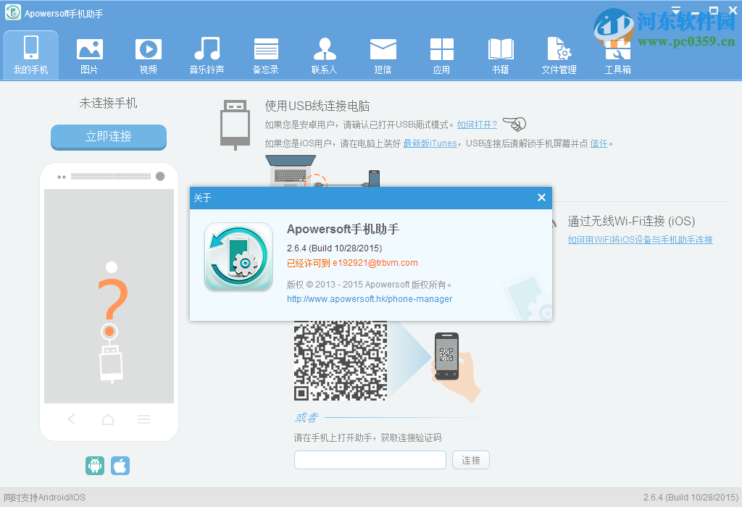This screenshot has width=742, height=507.
Task: Open 音乐铃声 ringtones manager
Action: [207, 54]
